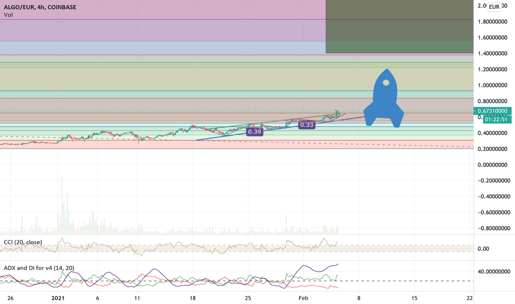Click the 26 date label on time axis
Viewport: 515px width, 304px height.
(x=10, y=298)
